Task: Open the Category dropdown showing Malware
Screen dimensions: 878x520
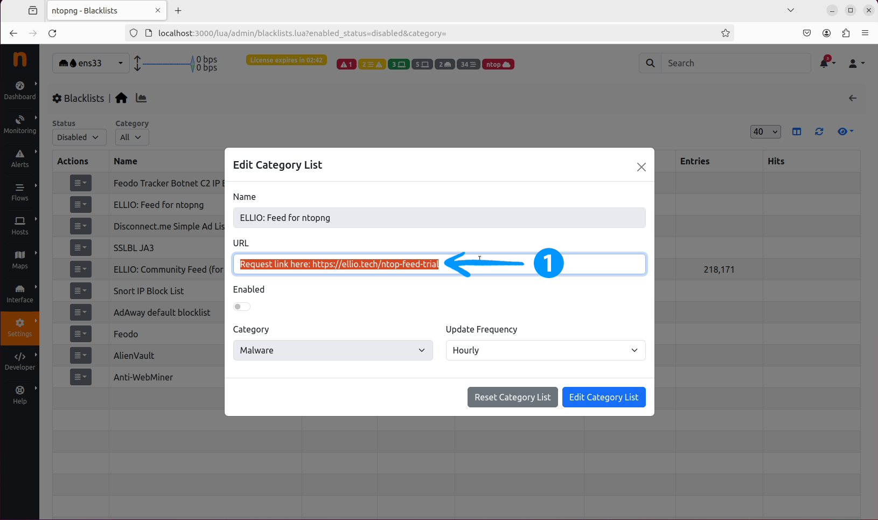Action: click(332, 350)
